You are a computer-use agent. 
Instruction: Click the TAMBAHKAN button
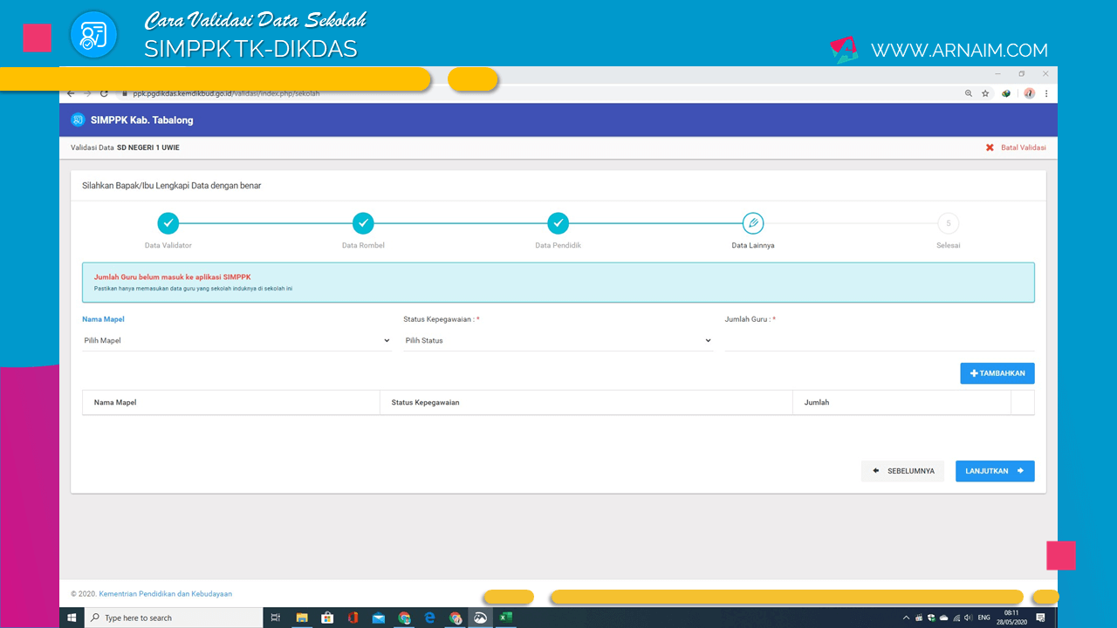click(x=997, y=373)
